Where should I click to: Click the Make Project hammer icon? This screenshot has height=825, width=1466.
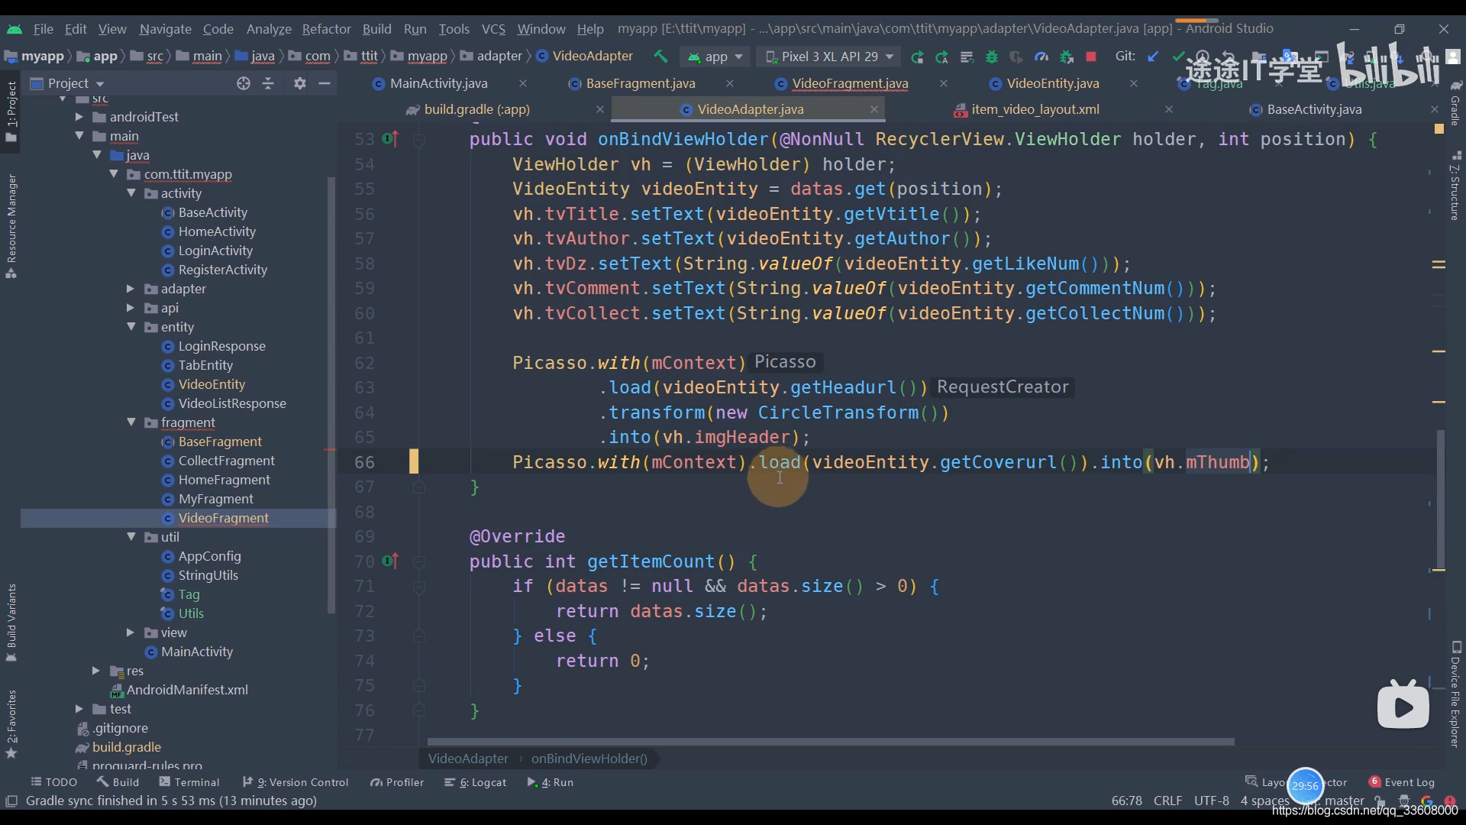pos(660,57)
